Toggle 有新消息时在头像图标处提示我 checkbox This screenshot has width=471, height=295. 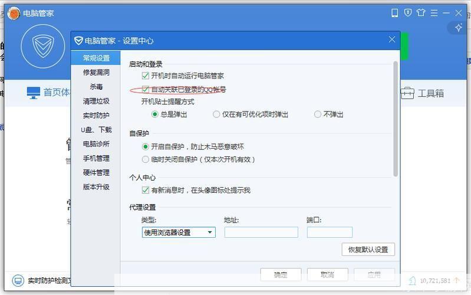click(146, 190)
